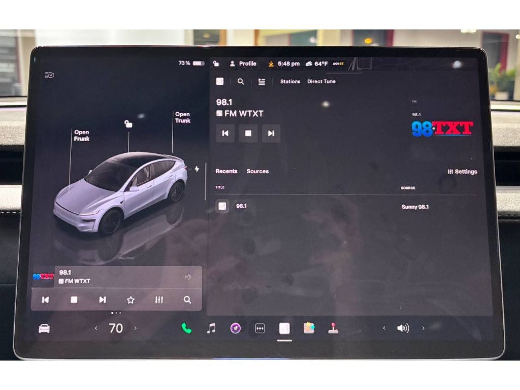The width and height of the screenshot is (520, 390).
Task: Open audio Settings in media panel
Action: click(x=462, y=172)
